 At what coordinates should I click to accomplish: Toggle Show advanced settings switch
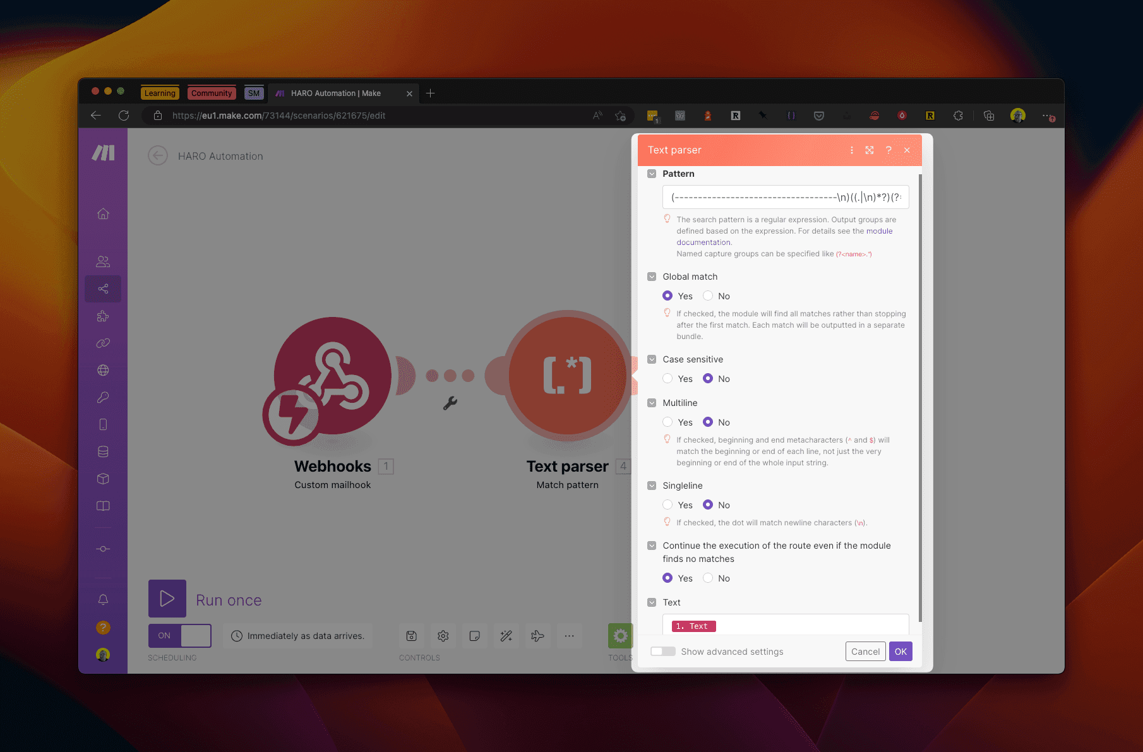click(663, 652)
